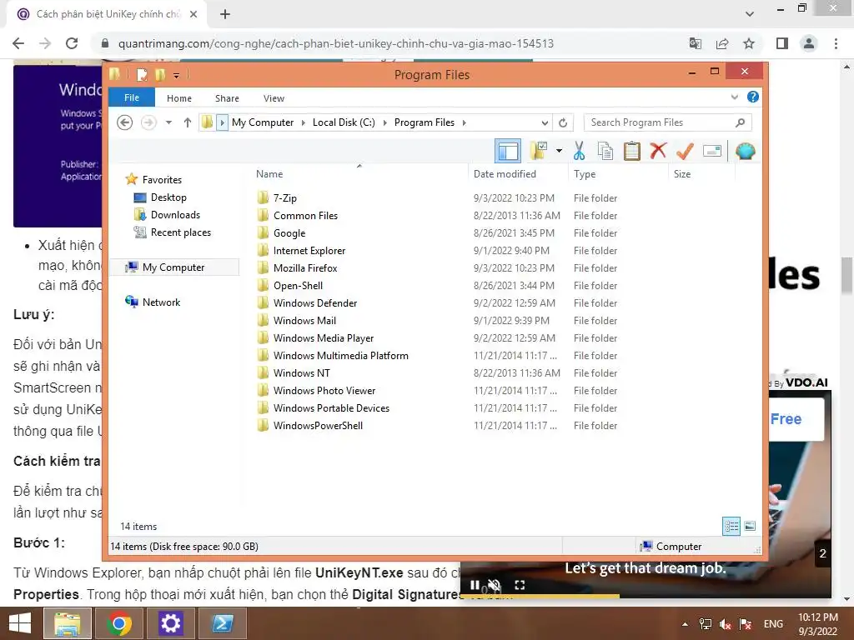The image size is (854, 640).
Task: Click translate page icon in Chrome
Action: coord(696,43)
